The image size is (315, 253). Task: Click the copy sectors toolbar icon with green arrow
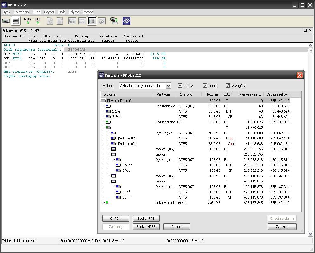coord(114,21)
